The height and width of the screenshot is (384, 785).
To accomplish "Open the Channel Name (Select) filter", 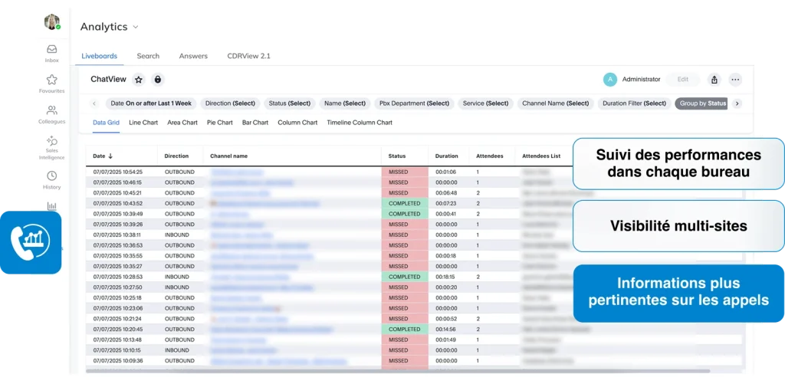I will point(555,103).
